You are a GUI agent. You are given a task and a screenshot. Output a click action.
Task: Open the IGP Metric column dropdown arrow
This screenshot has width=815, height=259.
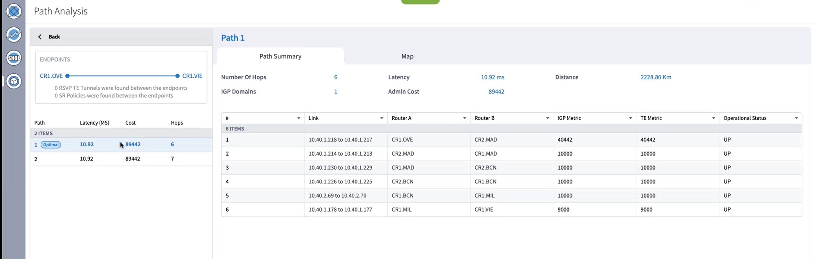[x=630, y=118]
